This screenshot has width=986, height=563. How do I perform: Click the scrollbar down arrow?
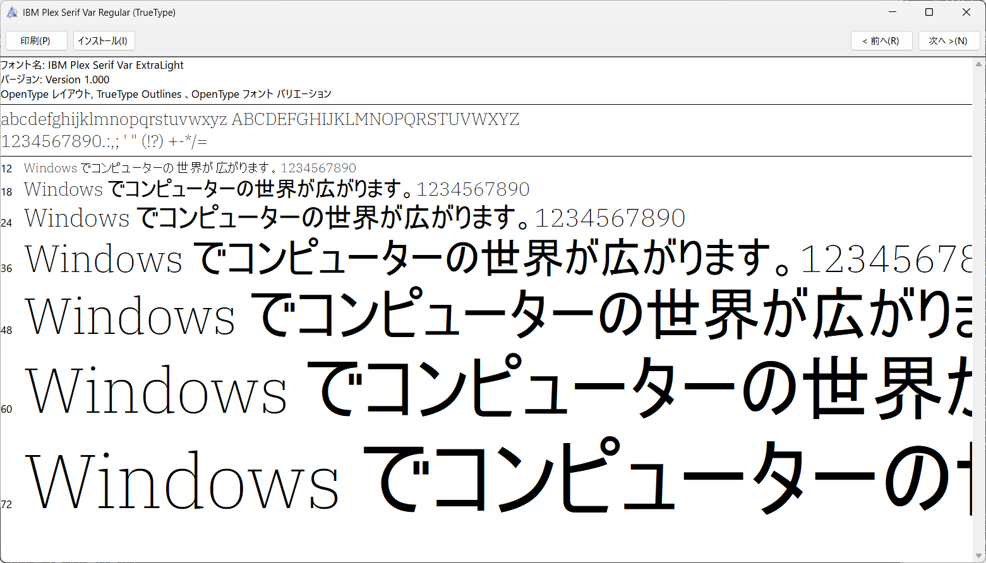click(979, 556)
